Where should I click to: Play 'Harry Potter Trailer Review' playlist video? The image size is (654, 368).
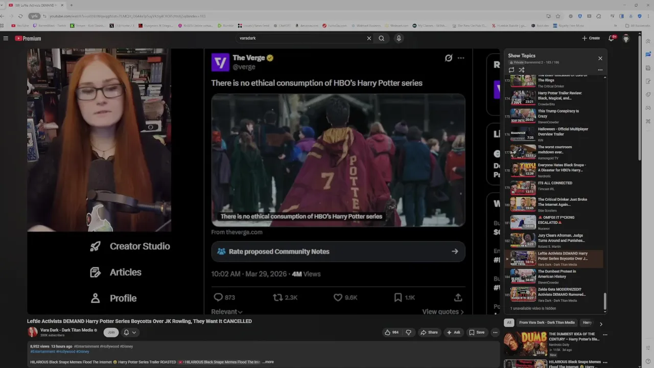554,98
